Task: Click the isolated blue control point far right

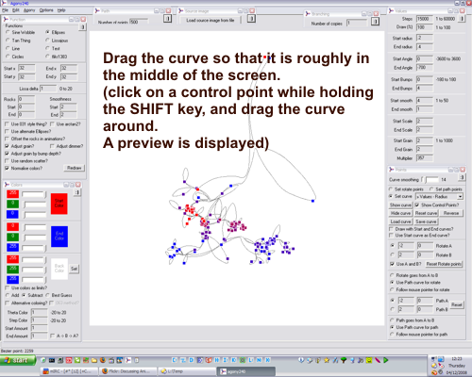Action: point(312,201)
